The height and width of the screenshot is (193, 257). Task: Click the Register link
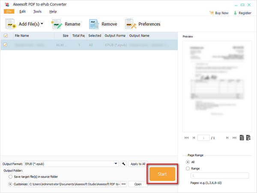[x=242, y=13]
